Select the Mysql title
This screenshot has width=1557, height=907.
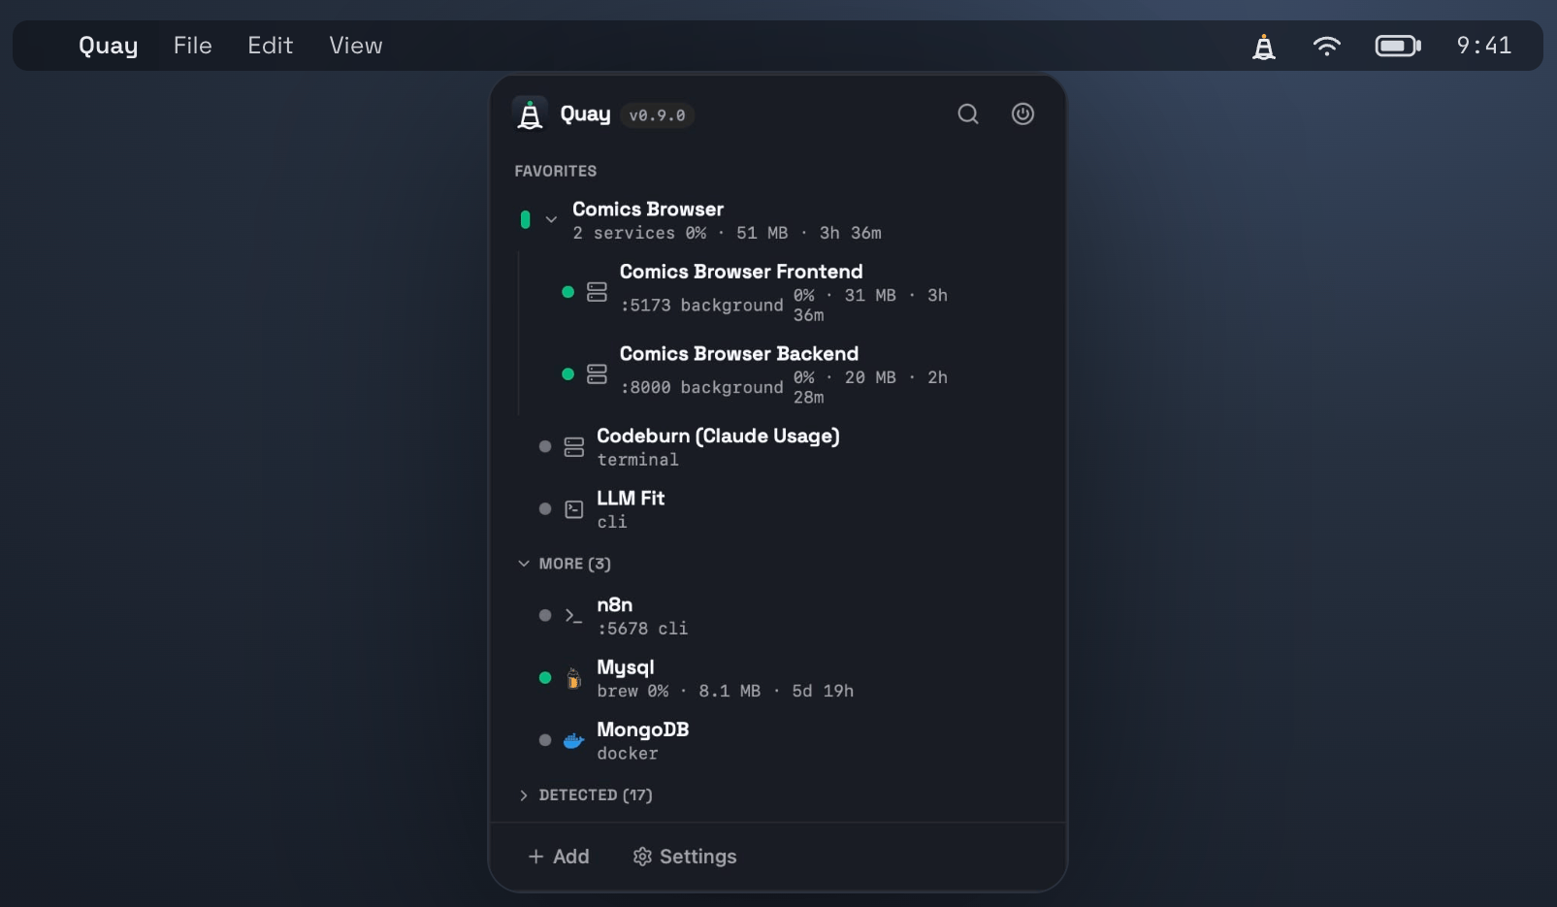(625, 667)
